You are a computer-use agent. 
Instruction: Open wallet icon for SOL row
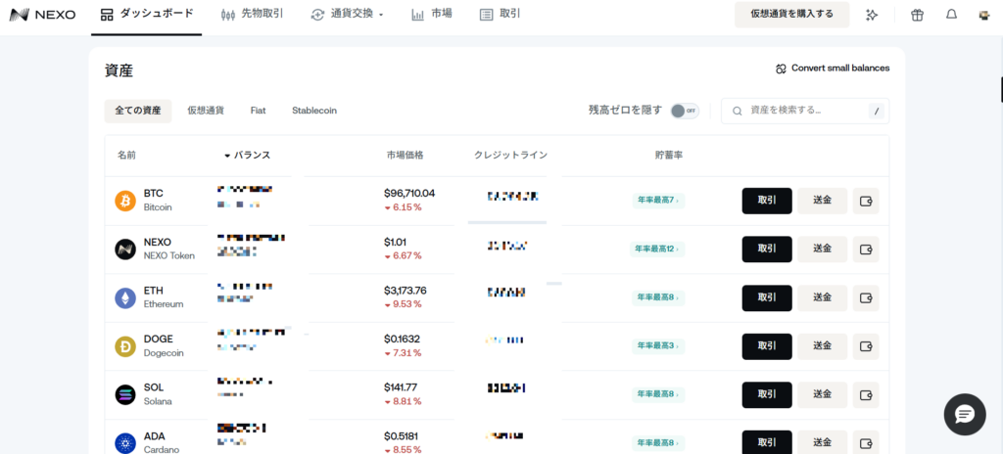866,395
